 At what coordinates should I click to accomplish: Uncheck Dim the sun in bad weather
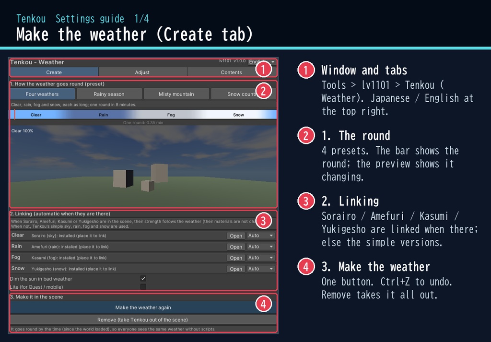click(143, 278)
